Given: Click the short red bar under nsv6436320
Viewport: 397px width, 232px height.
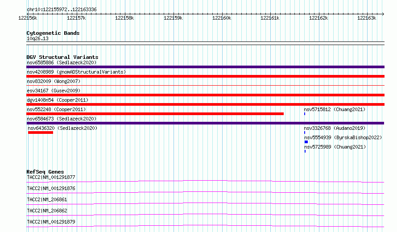Looking at the screenshot, I should tap(41, 133).
